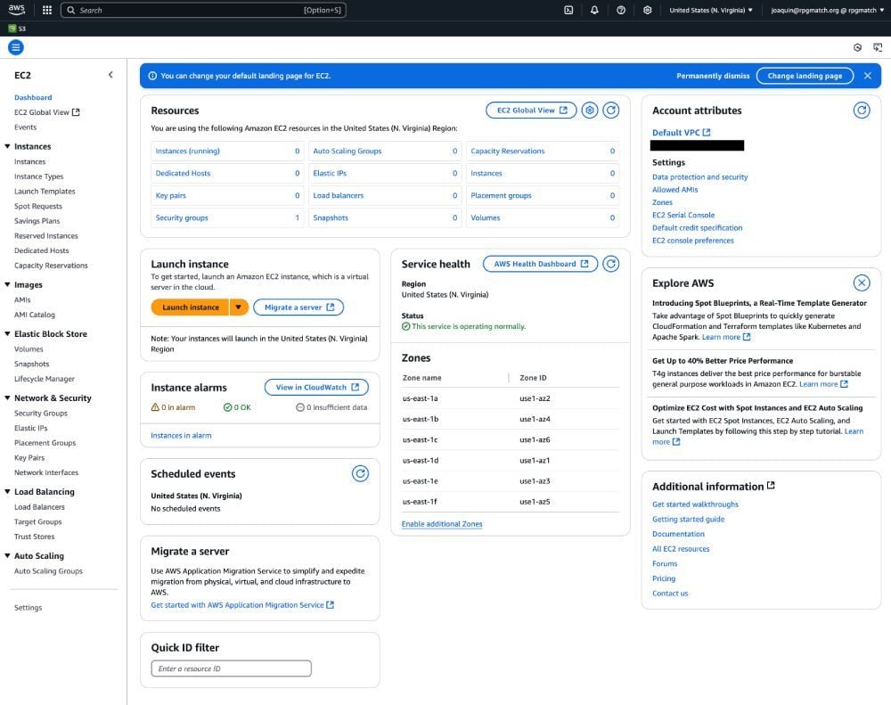Click the external link icon next to Default VPC
Viewport: 891px width, 705px height.
[707, 133]
